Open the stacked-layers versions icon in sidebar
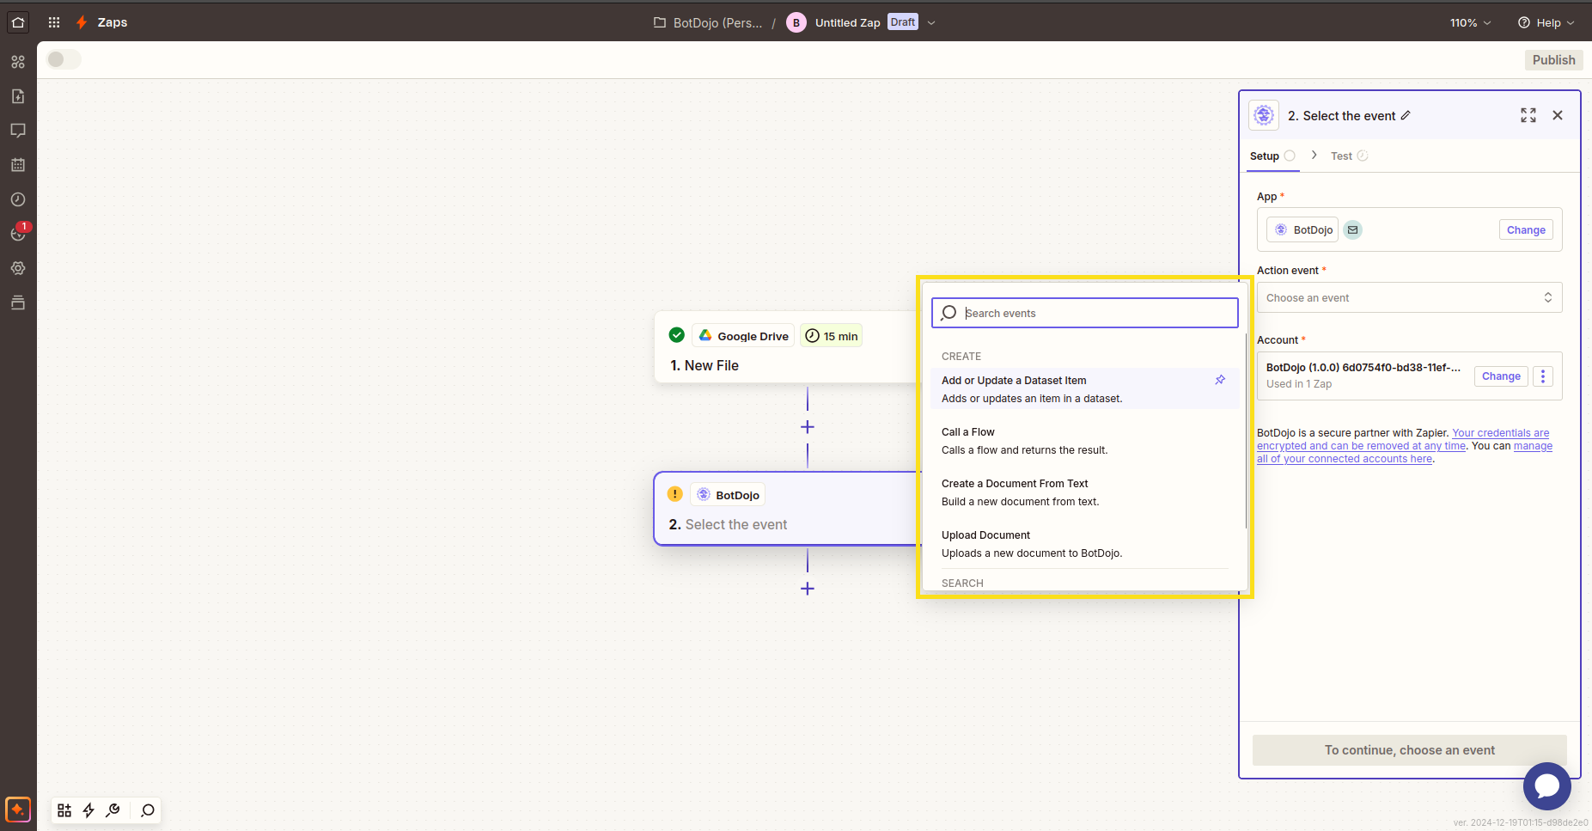The image size is (1592, 831). point(18,302)
